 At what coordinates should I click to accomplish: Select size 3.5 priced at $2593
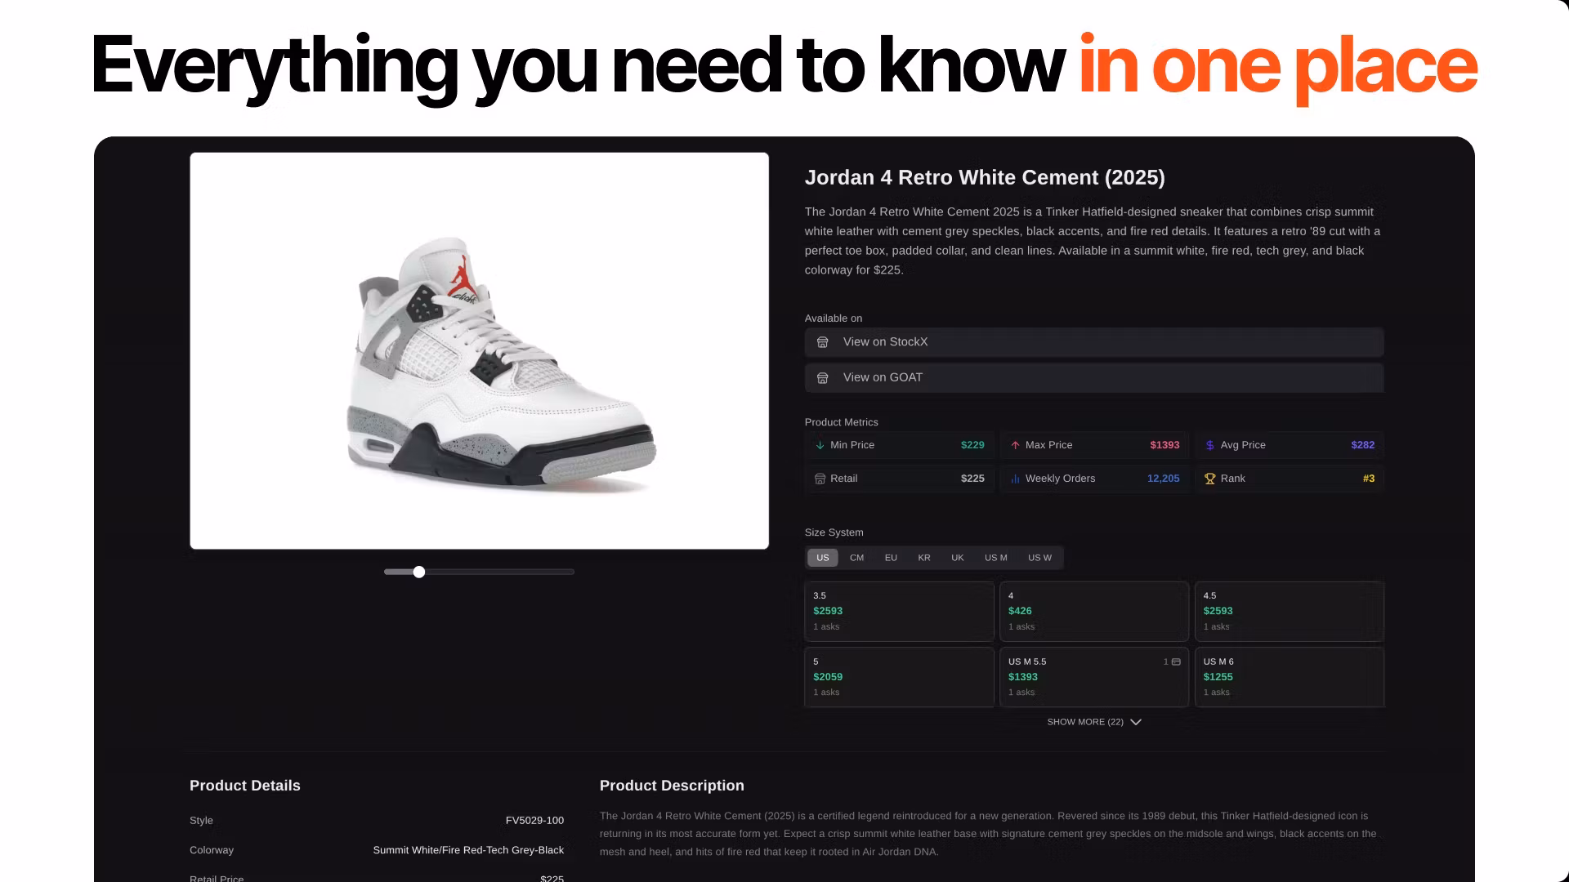[899, 611]
